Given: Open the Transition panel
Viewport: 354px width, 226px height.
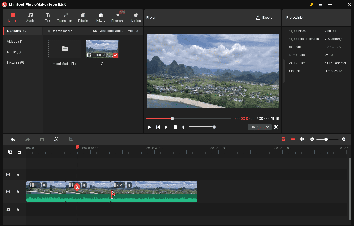Looking at the screenshot, I should click(65, 17).
